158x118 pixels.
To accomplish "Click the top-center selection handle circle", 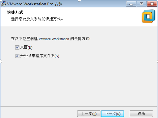I will click(x=80, y=1).
